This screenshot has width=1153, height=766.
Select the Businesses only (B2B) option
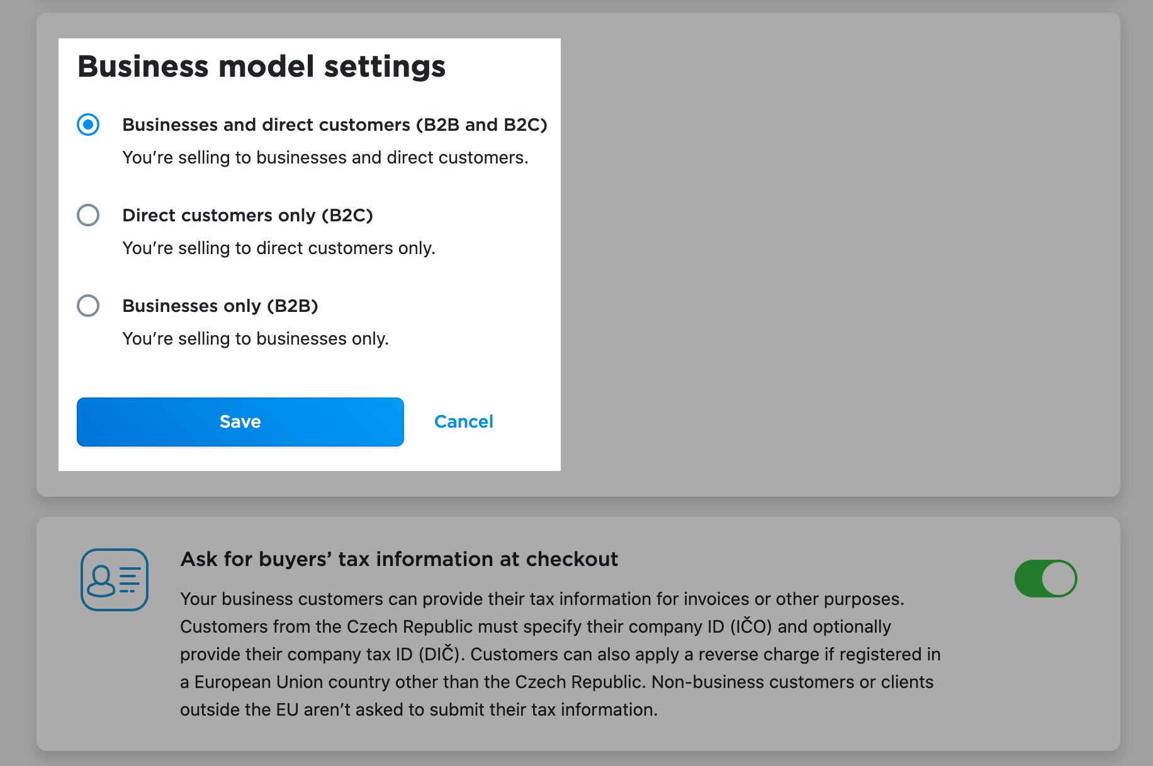[89, 306]
